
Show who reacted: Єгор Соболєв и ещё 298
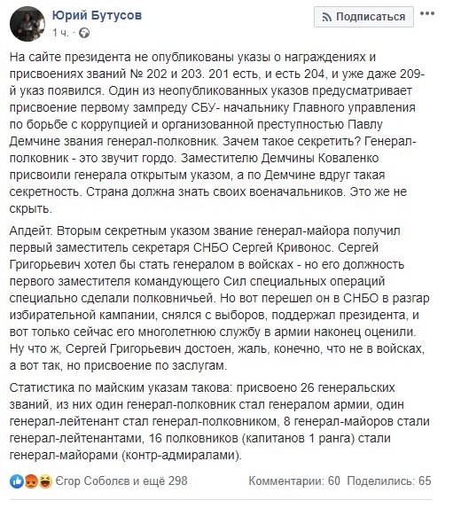click(121, 481)
